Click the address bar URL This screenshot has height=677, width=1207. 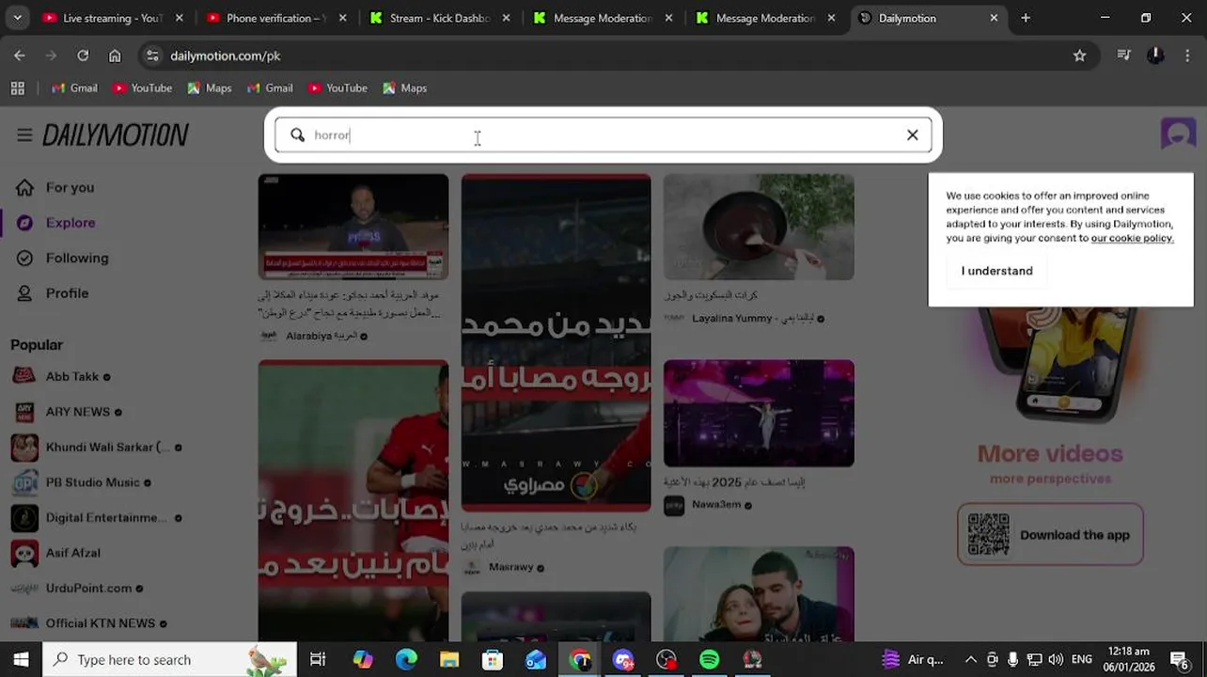coord(226,55)
